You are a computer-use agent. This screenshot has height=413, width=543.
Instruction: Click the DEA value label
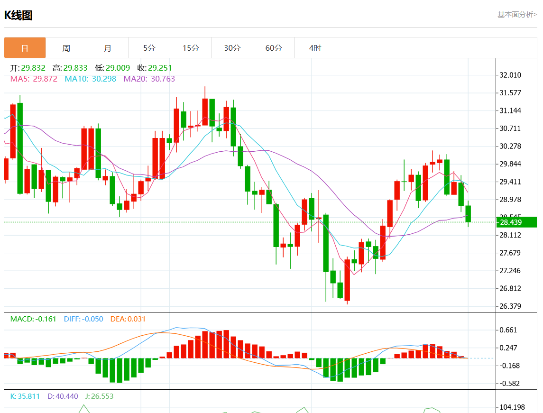pos(128,319)
